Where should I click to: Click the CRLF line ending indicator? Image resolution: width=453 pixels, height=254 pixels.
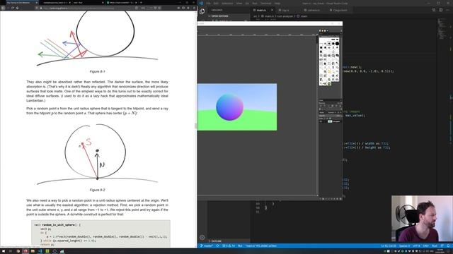coord(426,246)
